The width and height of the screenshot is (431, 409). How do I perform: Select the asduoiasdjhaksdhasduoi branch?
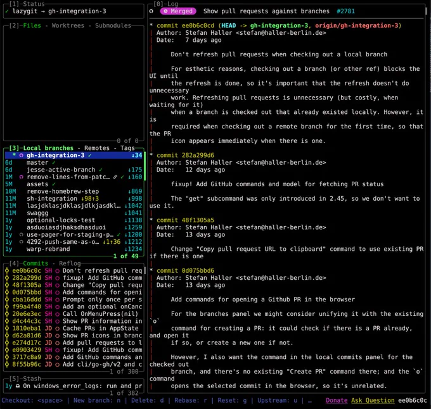[x=74, y=227]
